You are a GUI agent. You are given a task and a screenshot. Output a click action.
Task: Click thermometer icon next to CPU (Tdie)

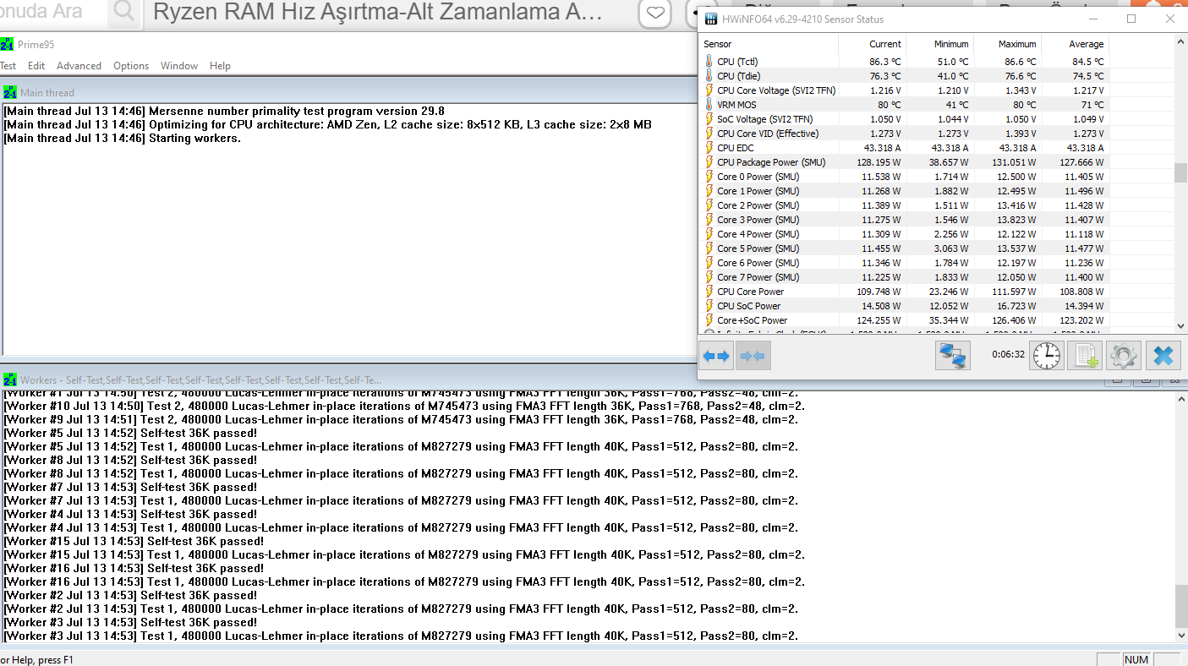point(709,76)
